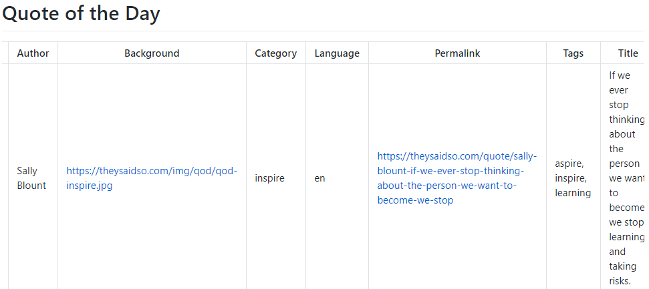
Task: Click the 'inspire.jpg' part of the background link
Action: point(90,186)
